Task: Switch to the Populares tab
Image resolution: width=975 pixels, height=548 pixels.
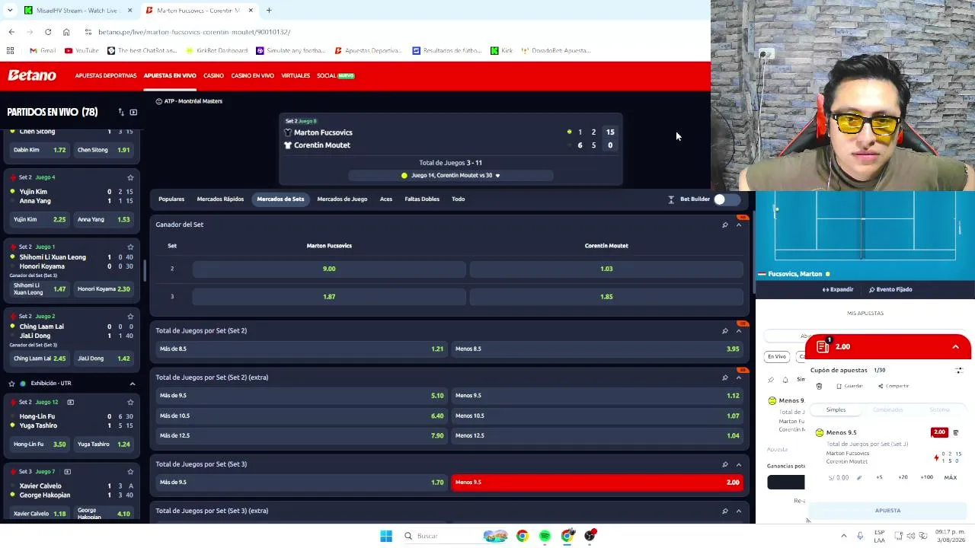Action: tap(171, 199)
